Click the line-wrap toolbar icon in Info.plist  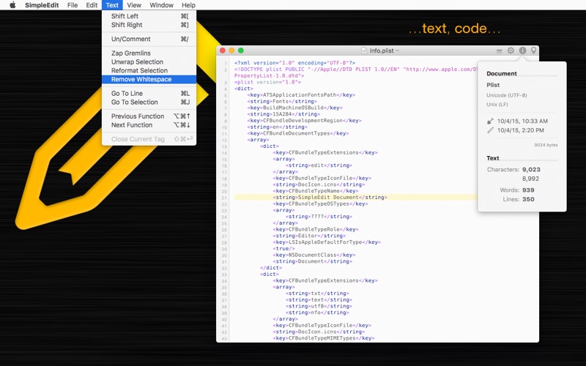(x=499, y=51)
